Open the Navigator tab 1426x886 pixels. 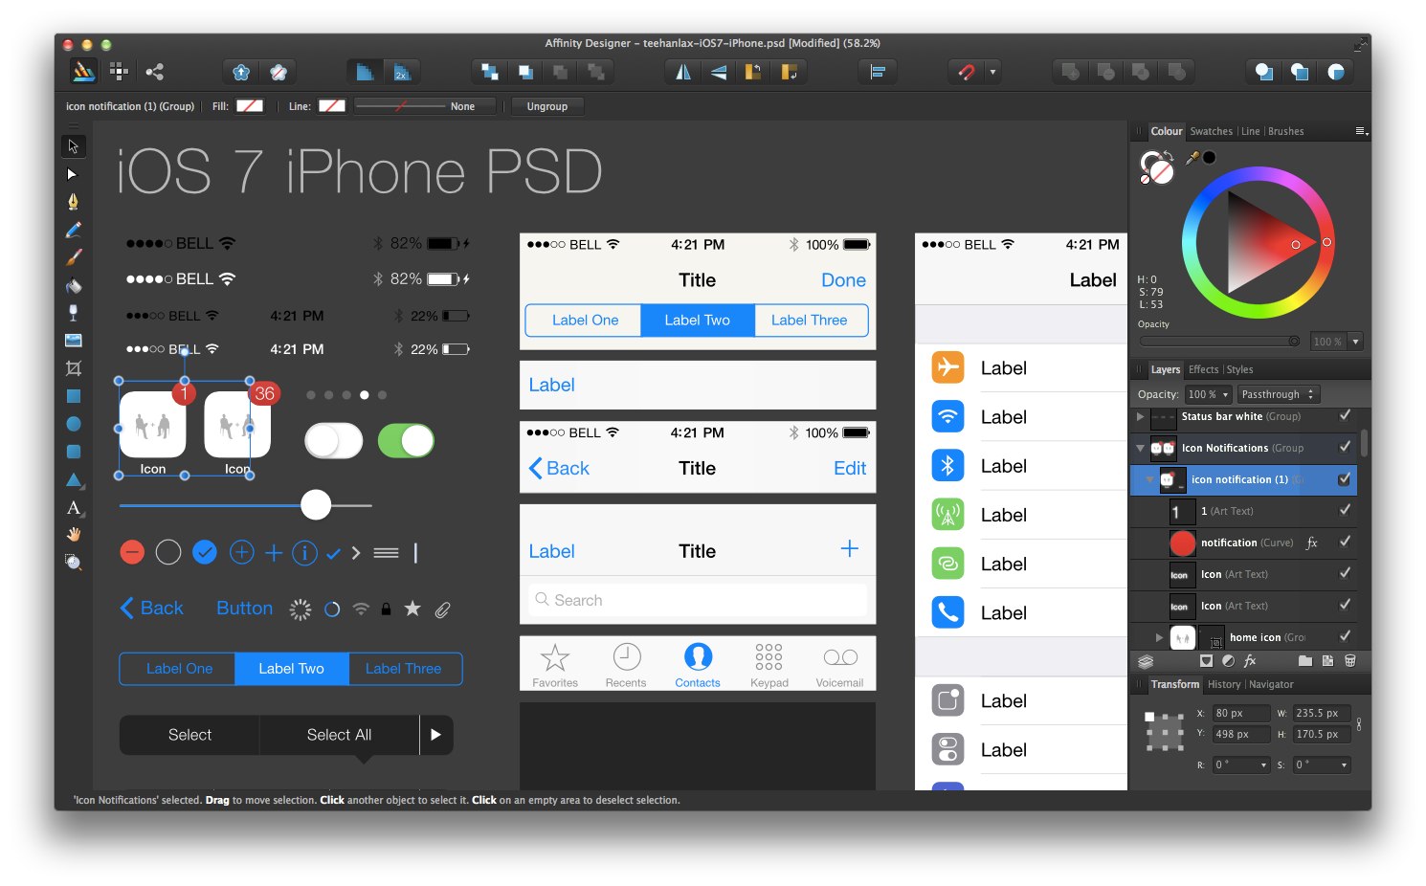pyautogui.click(x=1271, y=684)
